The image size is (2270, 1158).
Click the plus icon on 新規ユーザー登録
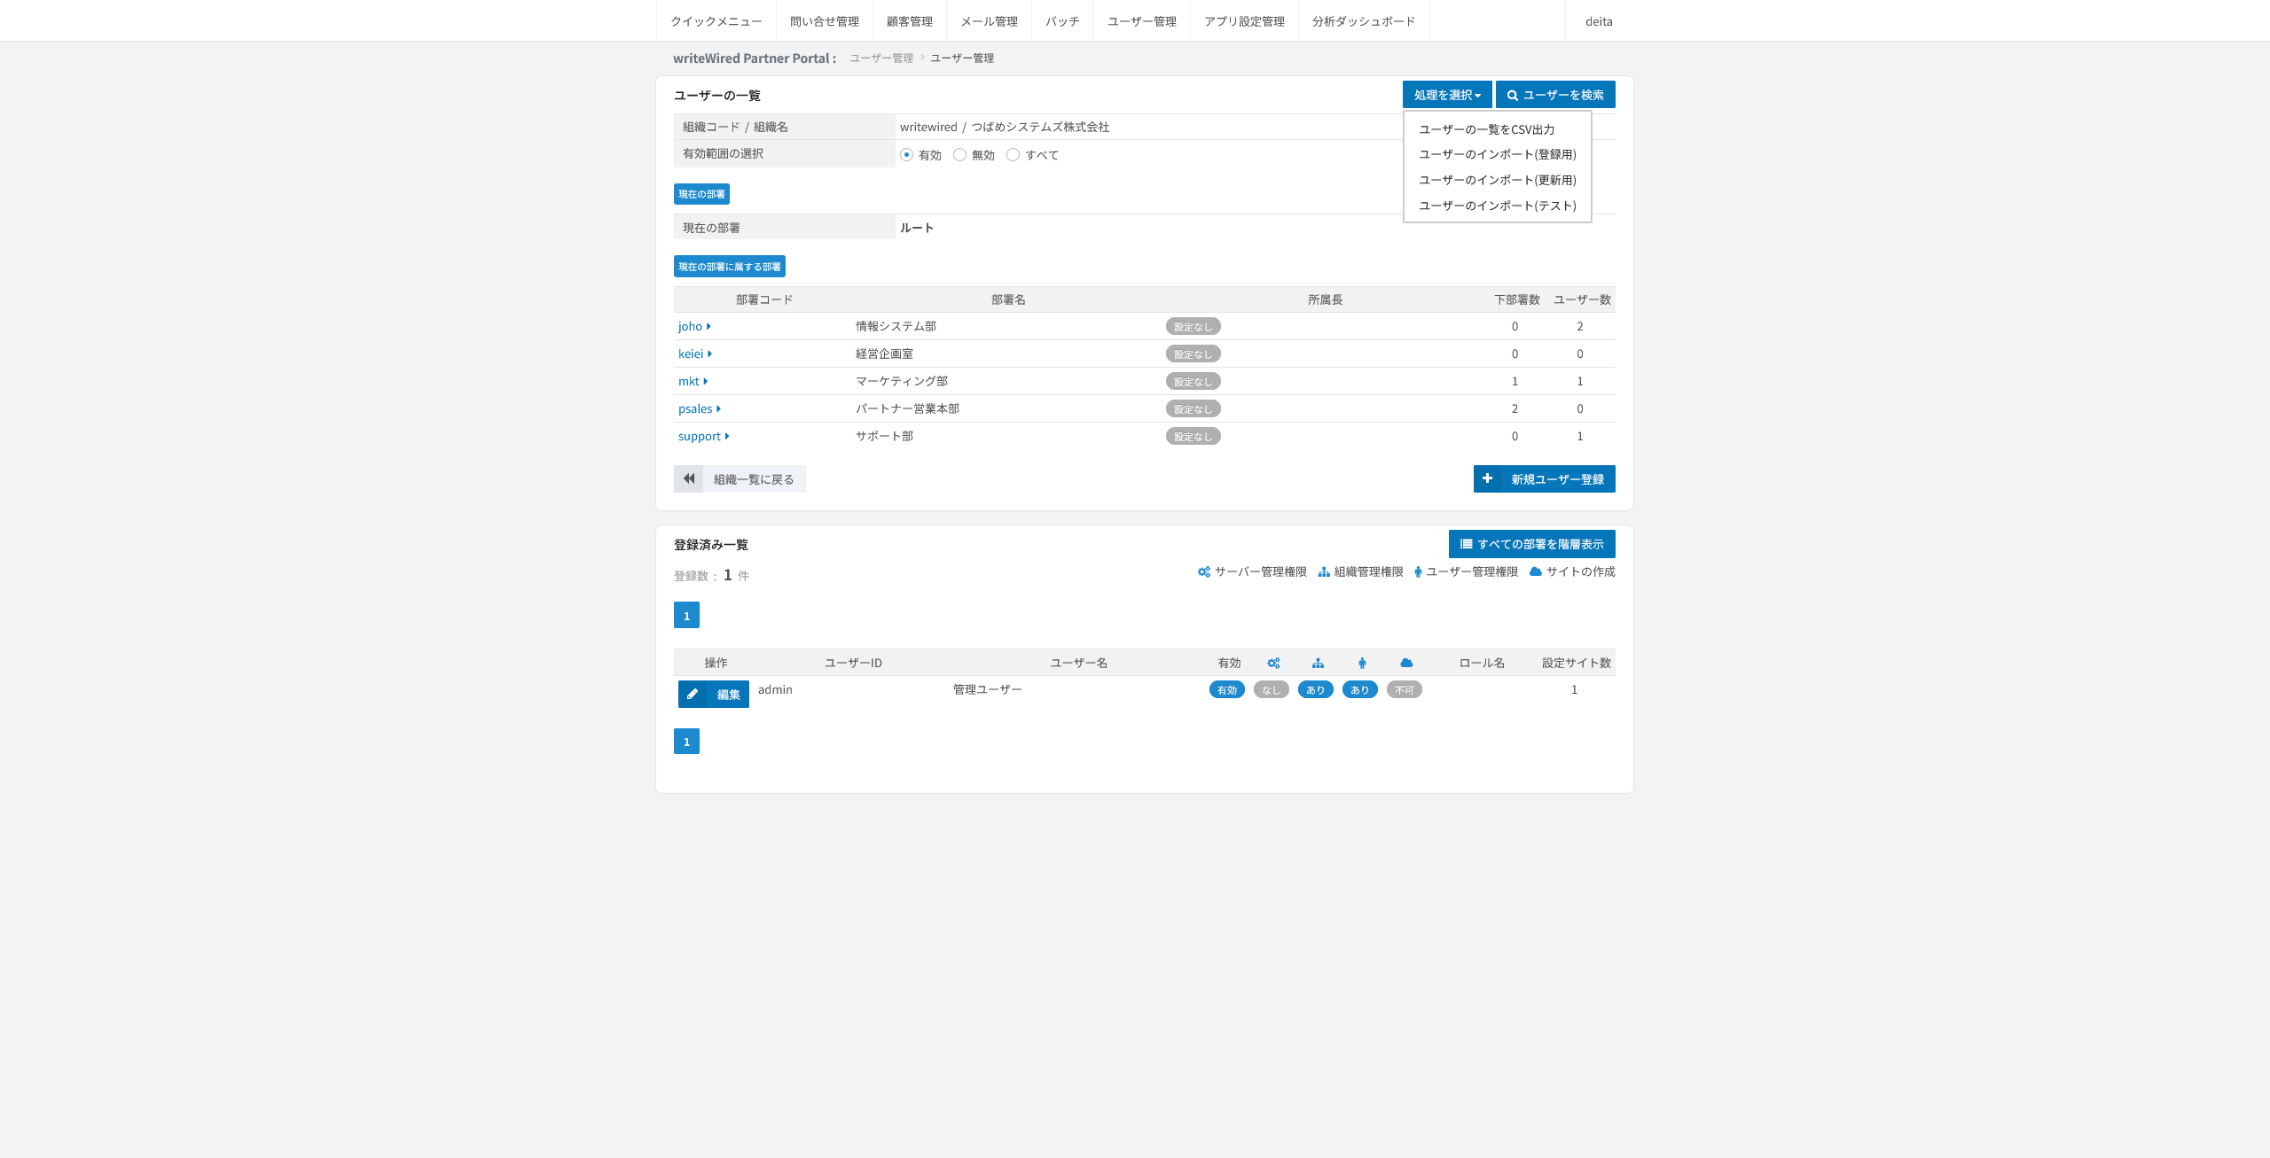tap(1488, 479)
